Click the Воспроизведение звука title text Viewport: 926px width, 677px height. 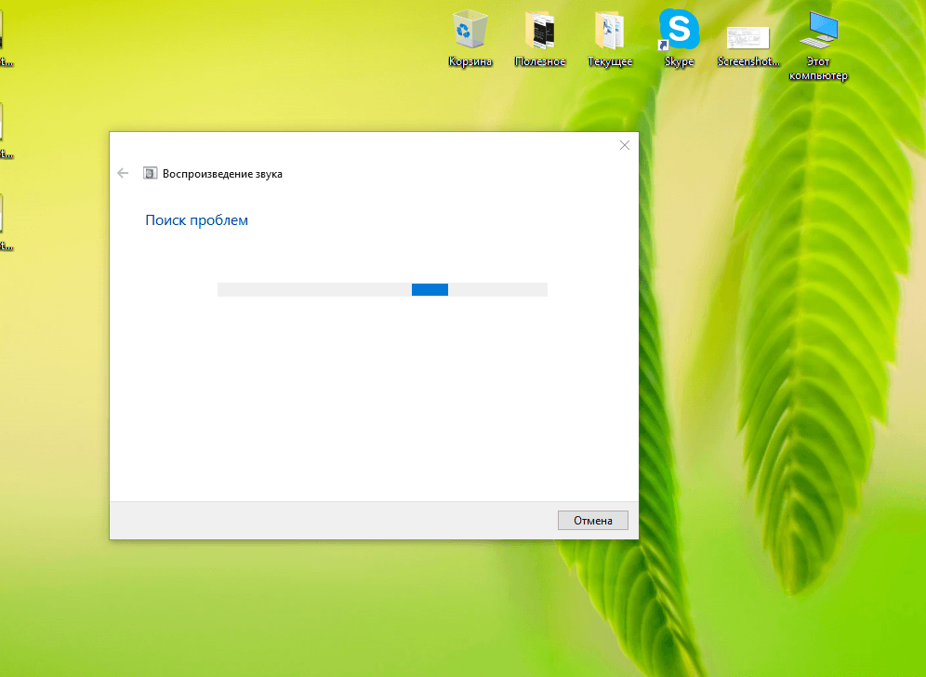pos(222,174)
